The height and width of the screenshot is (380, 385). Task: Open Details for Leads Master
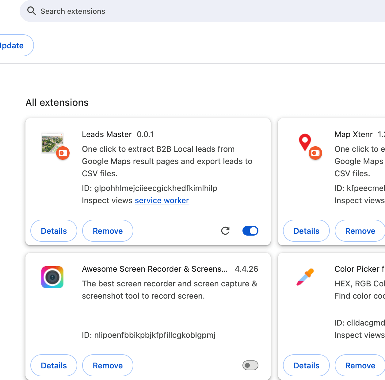tap(54, 231)
